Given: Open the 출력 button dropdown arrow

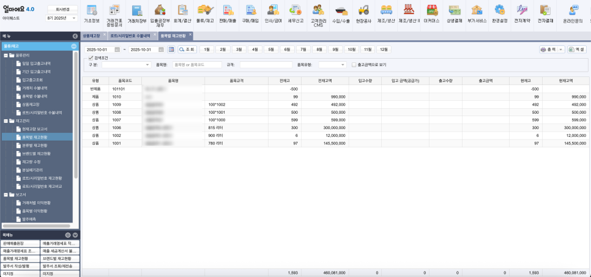Looking at the screenshot, I should [x=562, y=50].
